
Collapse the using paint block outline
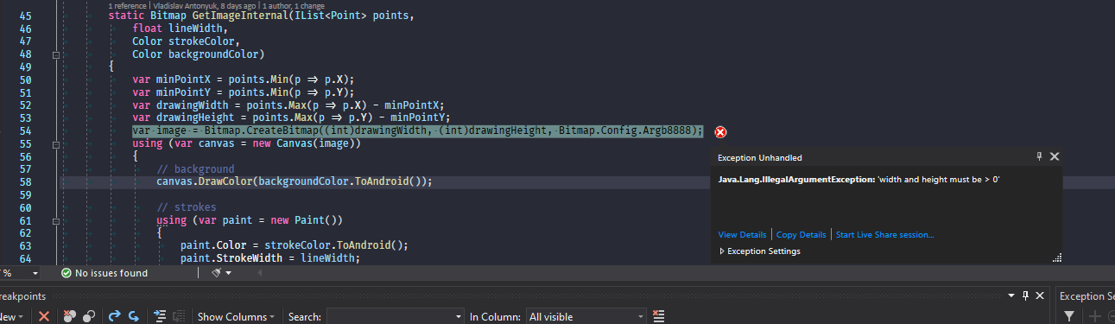pos(56,220)
